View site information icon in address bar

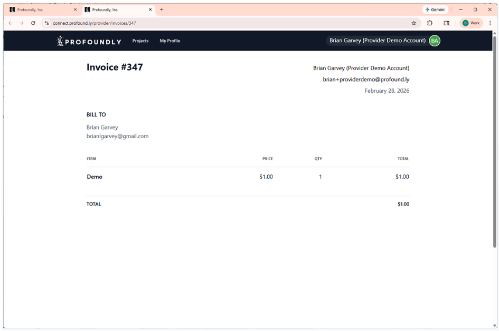click(46, 23)
